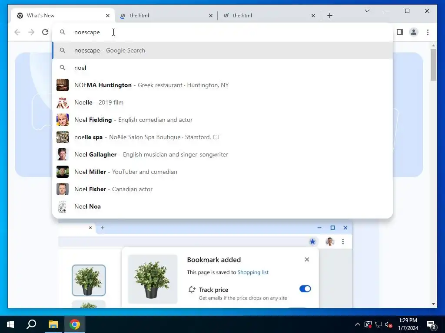
Task: Open the tab search chevron
Action: coord(367,11)
